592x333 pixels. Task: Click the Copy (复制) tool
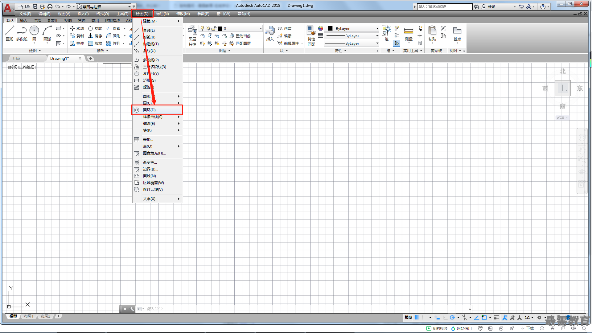(77, 36)
